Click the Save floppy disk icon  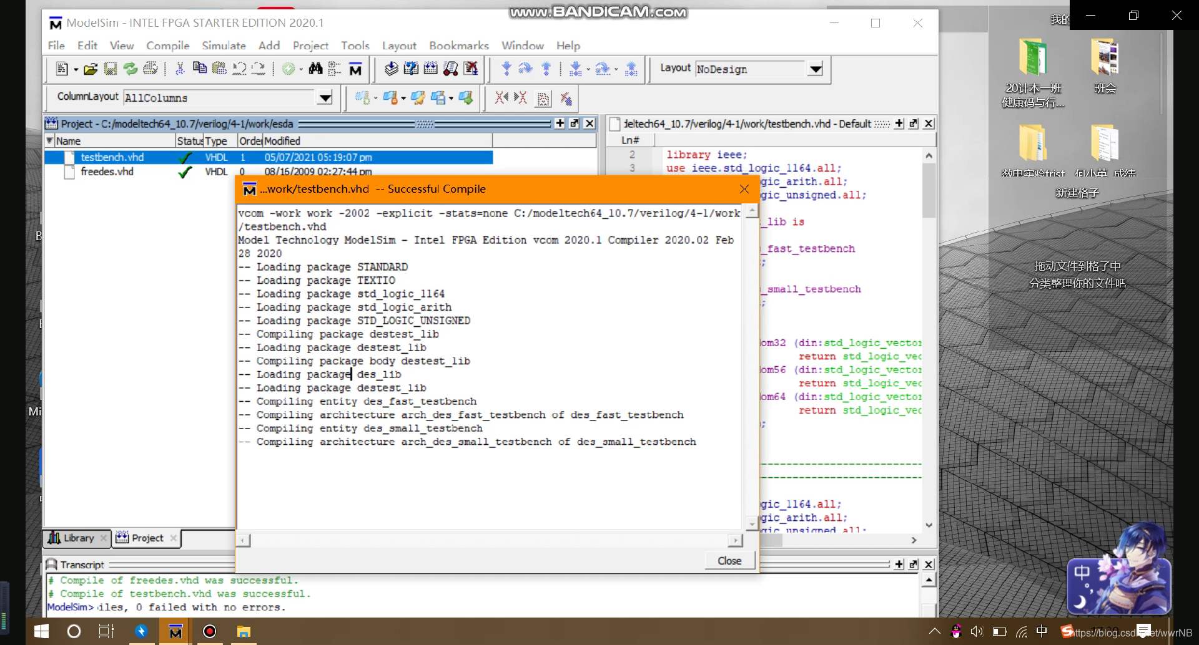point(111,69)
